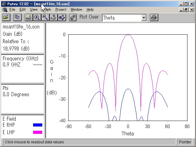The width and height of the screenshot is (196, 147).
Task: Click the Frequency (GHz) heading
Action: [21, 58]
